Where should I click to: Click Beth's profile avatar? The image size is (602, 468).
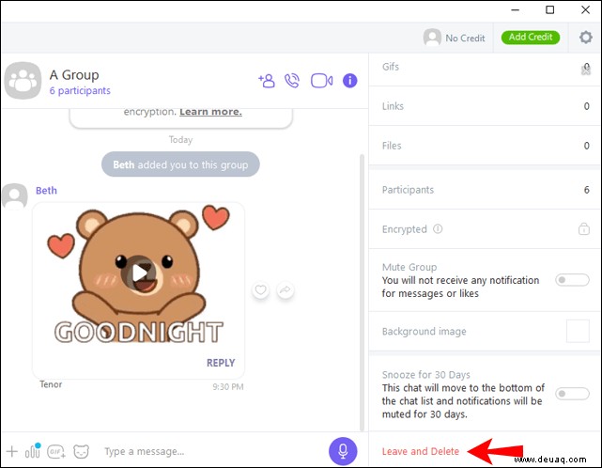click(x=15, y=196)
